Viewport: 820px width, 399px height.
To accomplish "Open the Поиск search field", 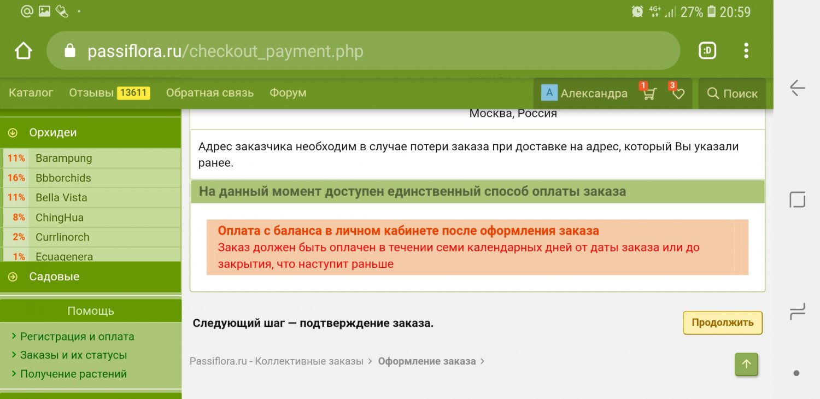I will pos(732,93).
